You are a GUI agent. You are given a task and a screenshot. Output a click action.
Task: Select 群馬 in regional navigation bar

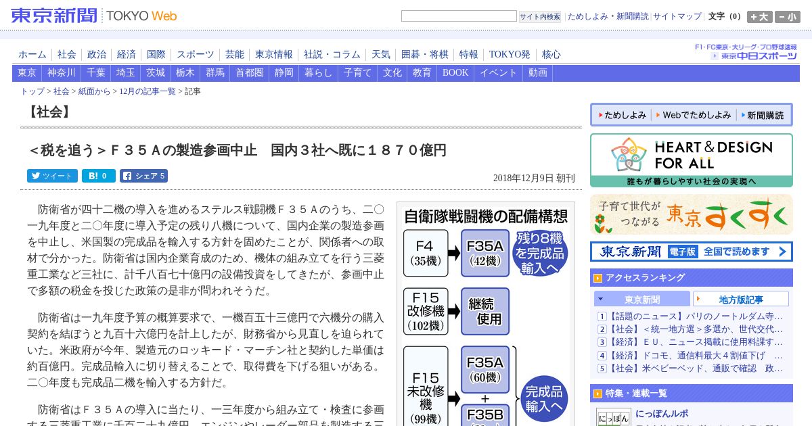[x=215, y=73]
